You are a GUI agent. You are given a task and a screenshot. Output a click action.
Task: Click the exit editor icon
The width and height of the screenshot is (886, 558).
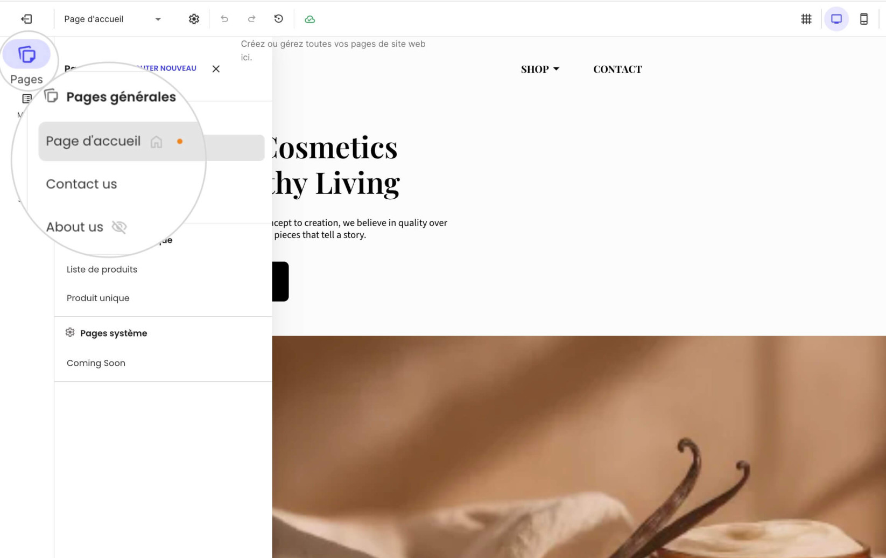[x=26, y=19]
